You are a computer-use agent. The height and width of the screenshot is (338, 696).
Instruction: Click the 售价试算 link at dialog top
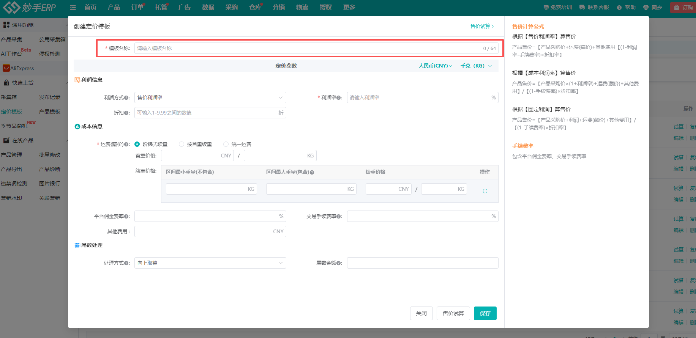click(x=482, y=26)
